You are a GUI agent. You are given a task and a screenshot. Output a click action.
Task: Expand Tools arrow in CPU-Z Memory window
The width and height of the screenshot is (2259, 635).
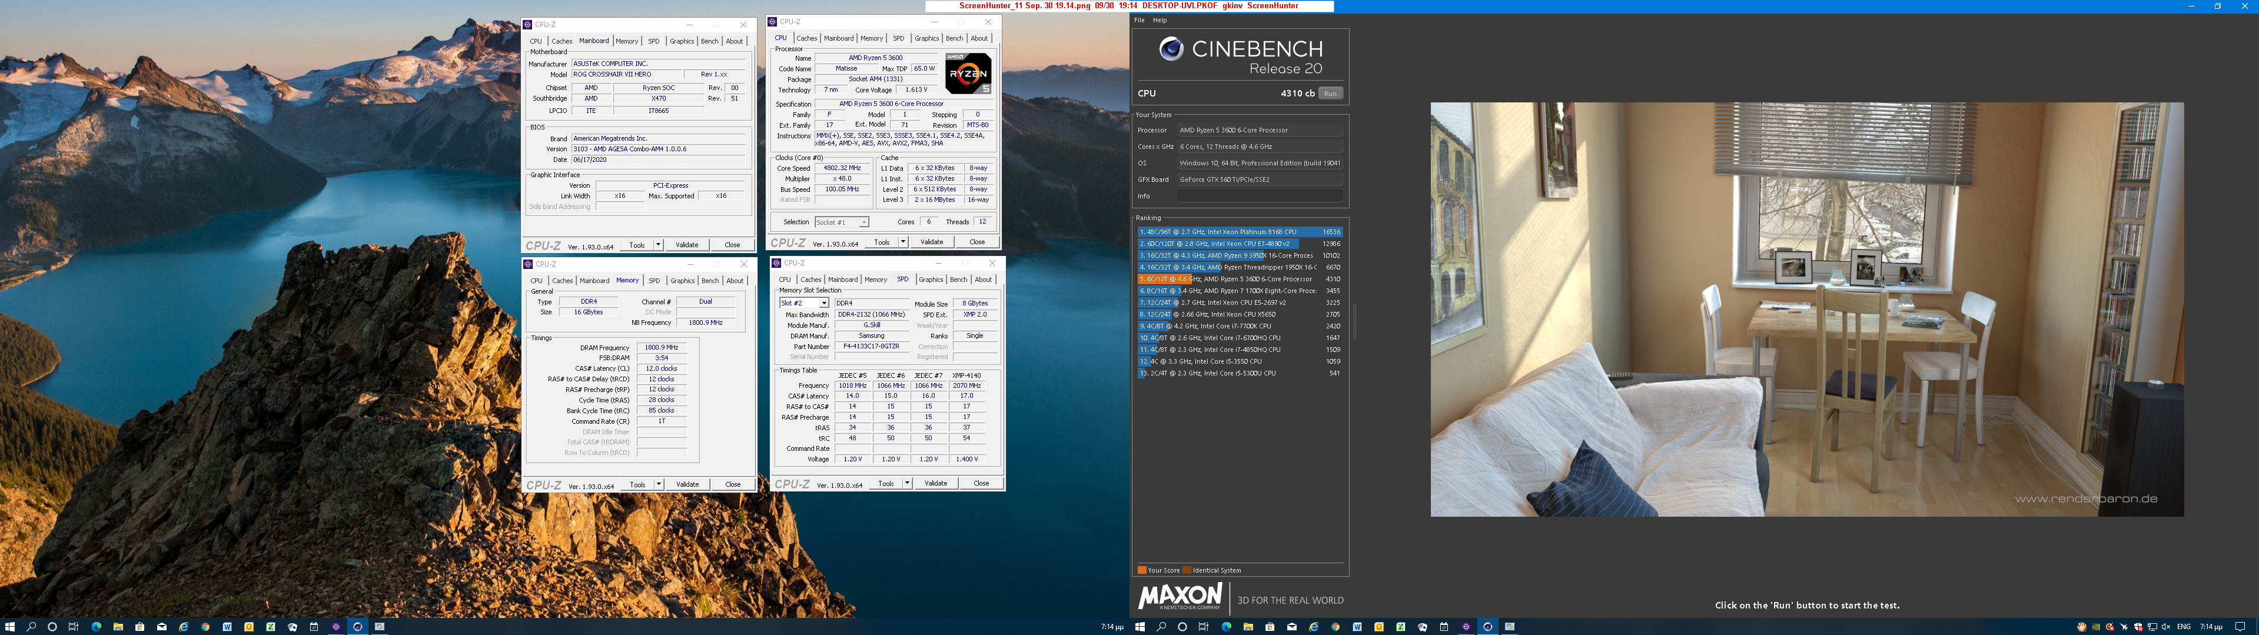(x=659, y=484)
